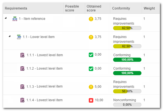The image size is (163, 111).
Task: Click the clipboard icon next to 1.1.3
Action: [22, 87]
